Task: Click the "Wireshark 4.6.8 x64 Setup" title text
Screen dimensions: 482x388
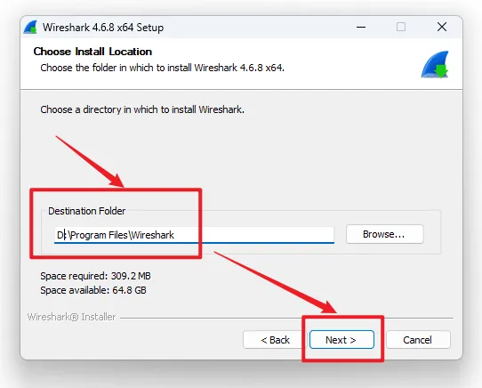Action: [103, 28]
